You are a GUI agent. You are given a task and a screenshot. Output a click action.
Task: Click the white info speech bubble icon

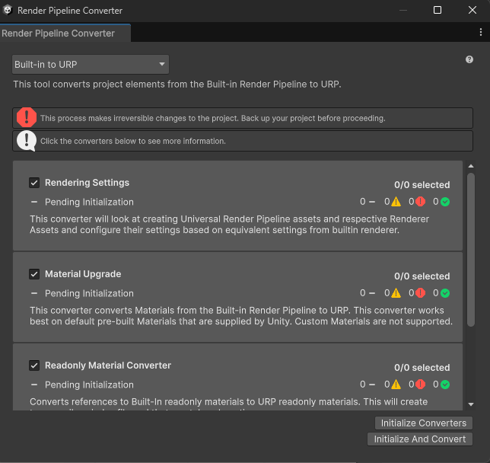click(x=27, y=141)
